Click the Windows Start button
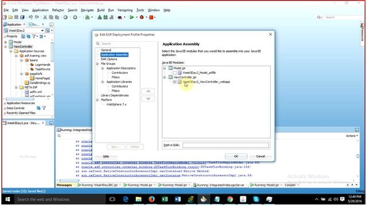The height and width of the screenshot is (206, 367). tap(7, 199)
